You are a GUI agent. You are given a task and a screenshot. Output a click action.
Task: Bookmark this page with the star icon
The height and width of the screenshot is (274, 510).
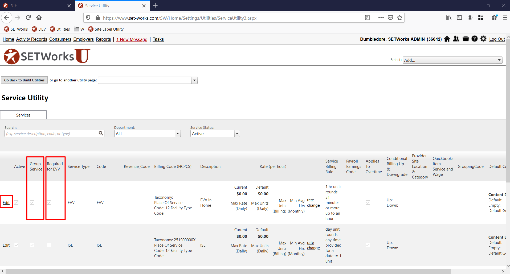point(400,18)
